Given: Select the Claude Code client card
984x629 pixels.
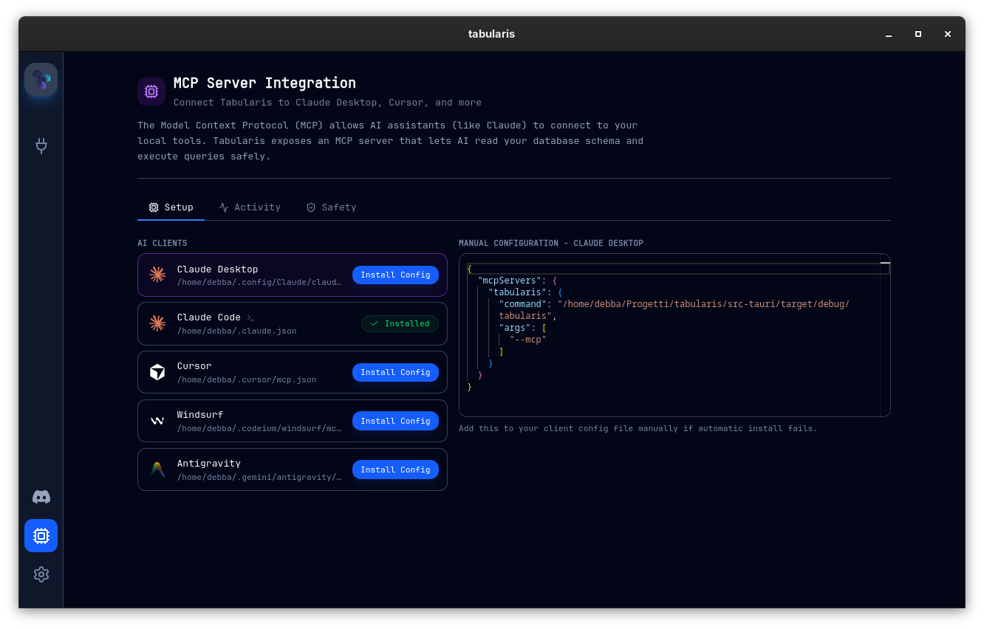Looking at the screenshot, I should point(293,323).
